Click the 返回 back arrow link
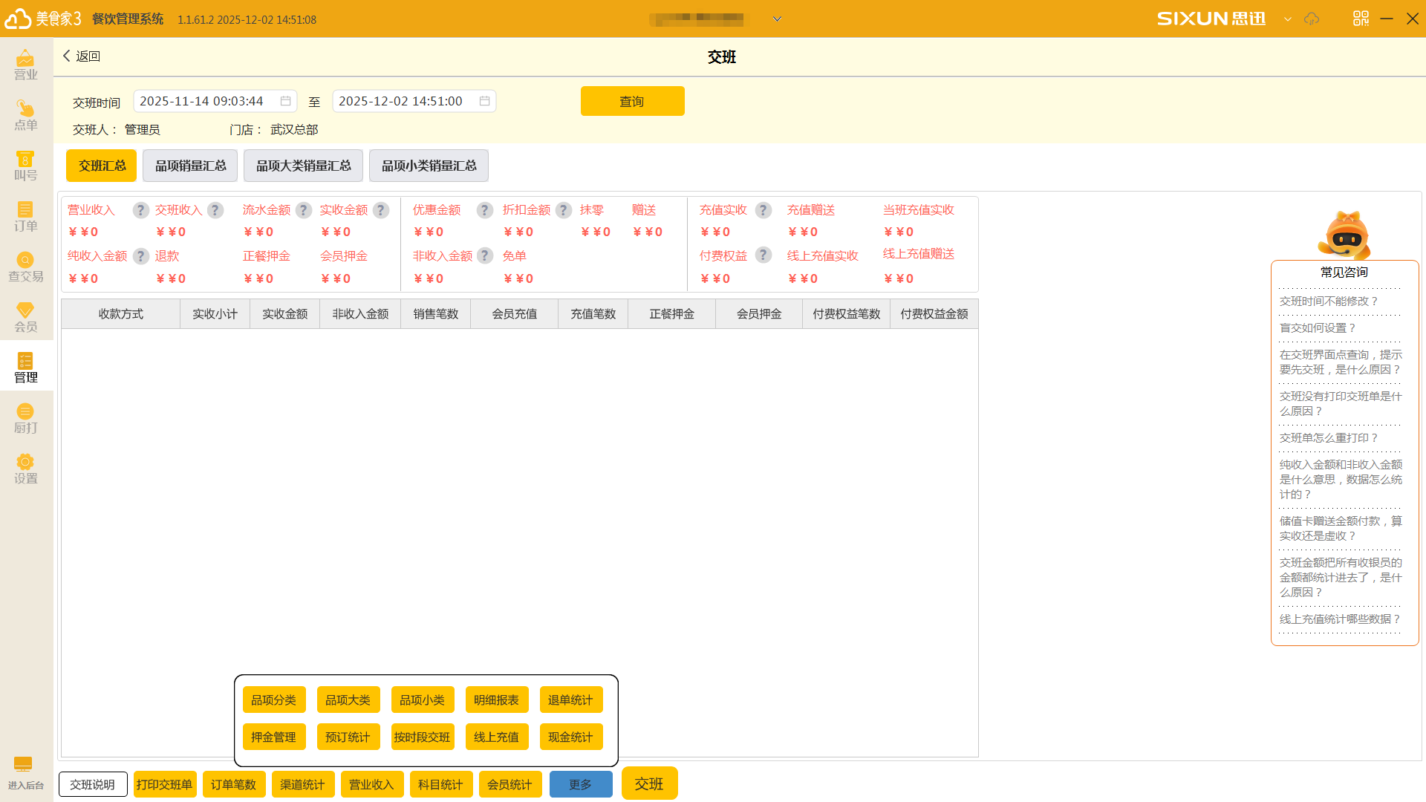The image size is (1426, 802). [x=81, y=56]
